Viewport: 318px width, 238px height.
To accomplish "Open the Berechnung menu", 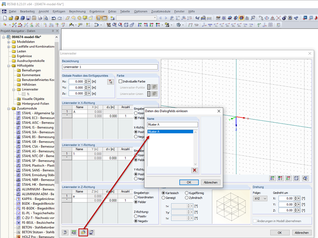I will (77, 11).
